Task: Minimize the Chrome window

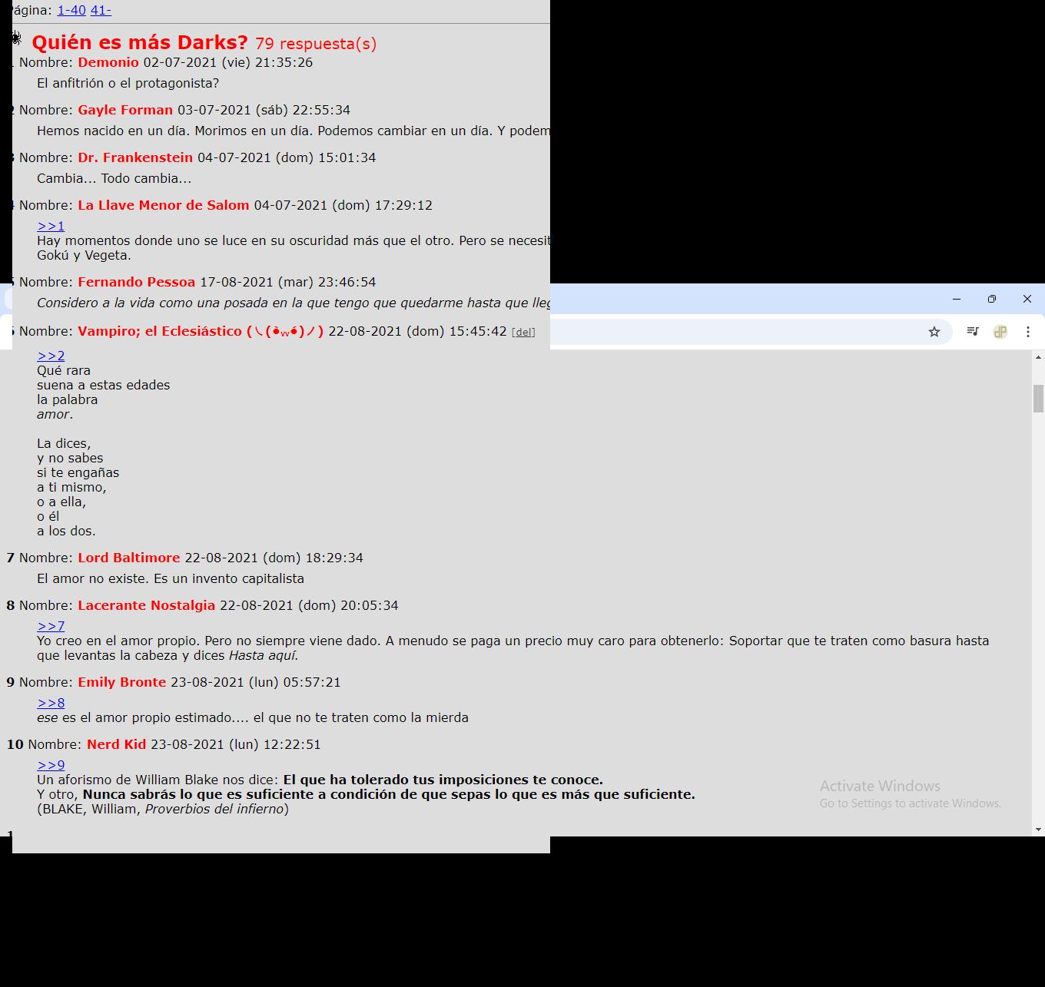Action: pyautogui.click(x=957, y=299)
